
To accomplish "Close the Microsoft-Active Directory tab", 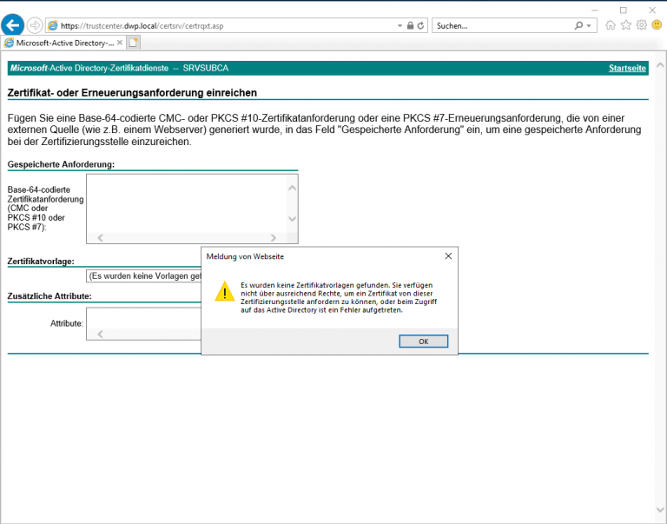I will click(x=120, y=43).
